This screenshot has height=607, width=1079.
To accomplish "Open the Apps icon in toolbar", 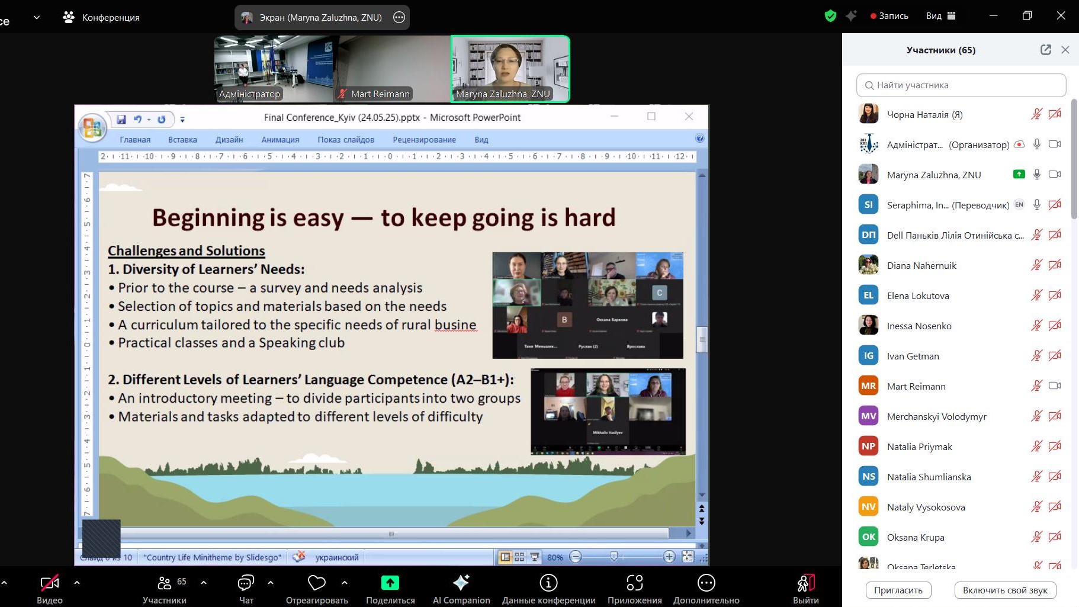I will [634, 583].
